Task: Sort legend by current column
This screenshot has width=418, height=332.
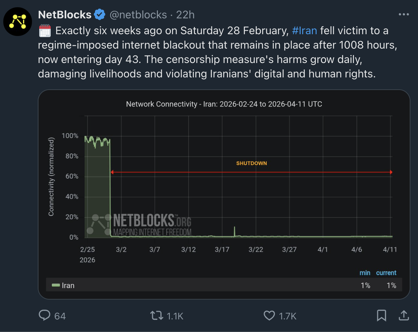Action: [x=386, y=273]
